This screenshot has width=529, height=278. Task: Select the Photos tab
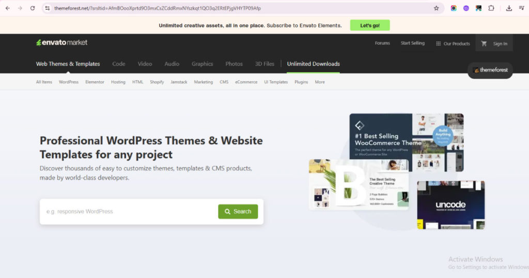(x=234, y=64)
